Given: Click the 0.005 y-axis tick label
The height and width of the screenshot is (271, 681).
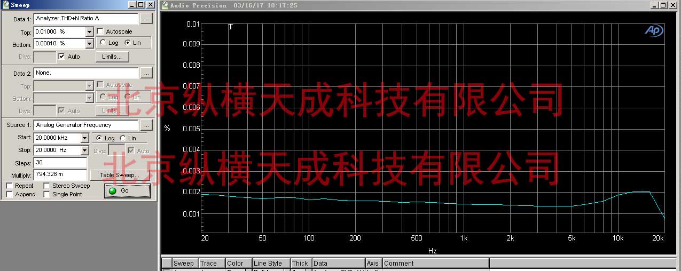Looking at the screenshot, I should click(x=191, y=129).
